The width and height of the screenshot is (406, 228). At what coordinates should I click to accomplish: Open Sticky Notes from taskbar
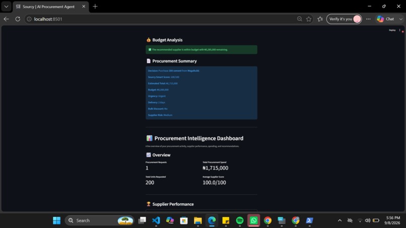226,220
